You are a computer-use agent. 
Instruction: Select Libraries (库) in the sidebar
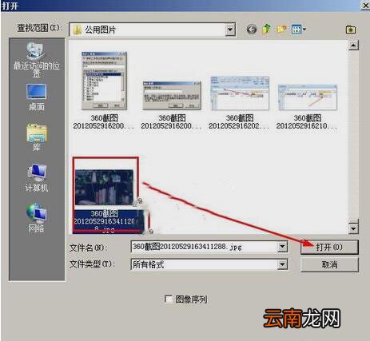[x=37, y=137]
